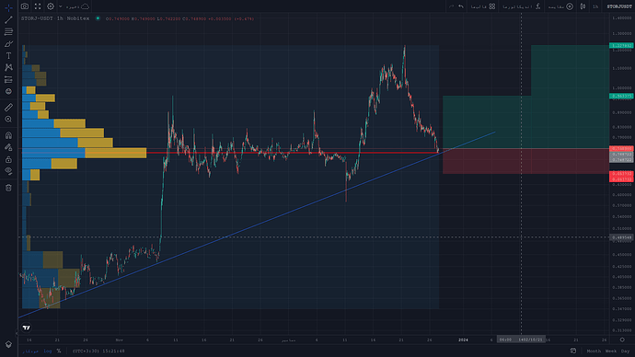The height and width of the screenshot is (357, 635).
Task: Remove drawings with the trash icon
Action: pos(8,188)
